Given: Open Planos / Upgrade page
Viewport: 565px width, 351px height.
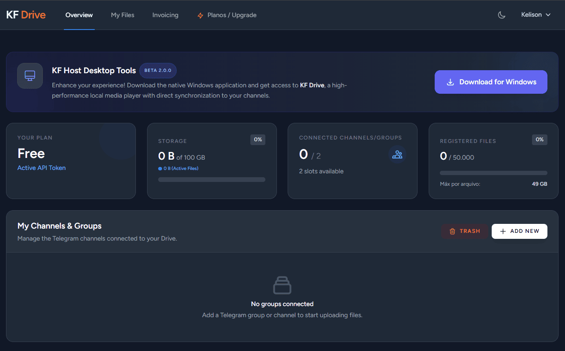Looking at the screenshot, I should [x=232, y=15].
